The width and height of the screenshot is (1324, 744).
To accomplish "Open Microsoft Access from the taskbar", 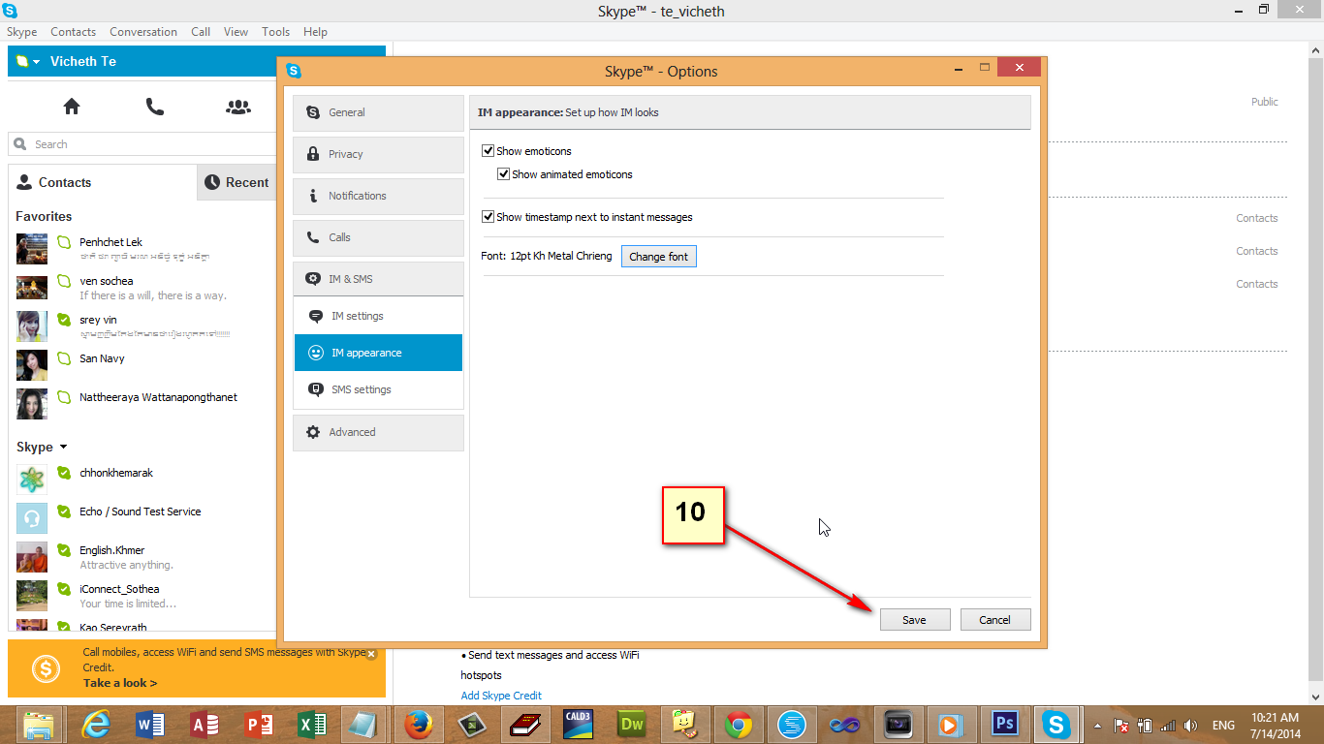I will (x=205, y=725).
